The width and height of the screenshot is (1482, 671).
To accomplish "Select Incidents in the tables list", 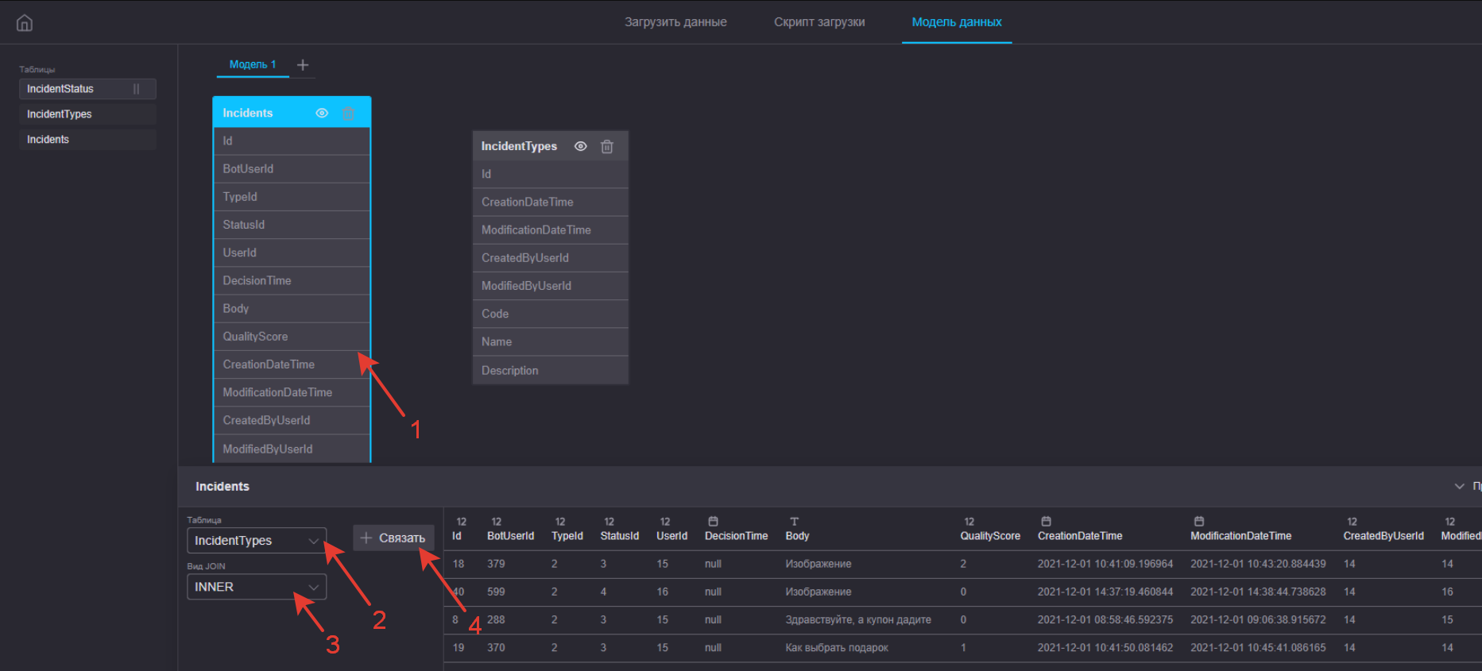I will pyautogui.click(x=87, y=140).
